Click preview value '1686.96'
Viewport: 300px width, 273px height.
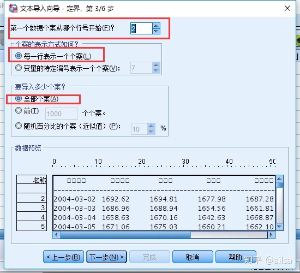click(x=116, y=209)
